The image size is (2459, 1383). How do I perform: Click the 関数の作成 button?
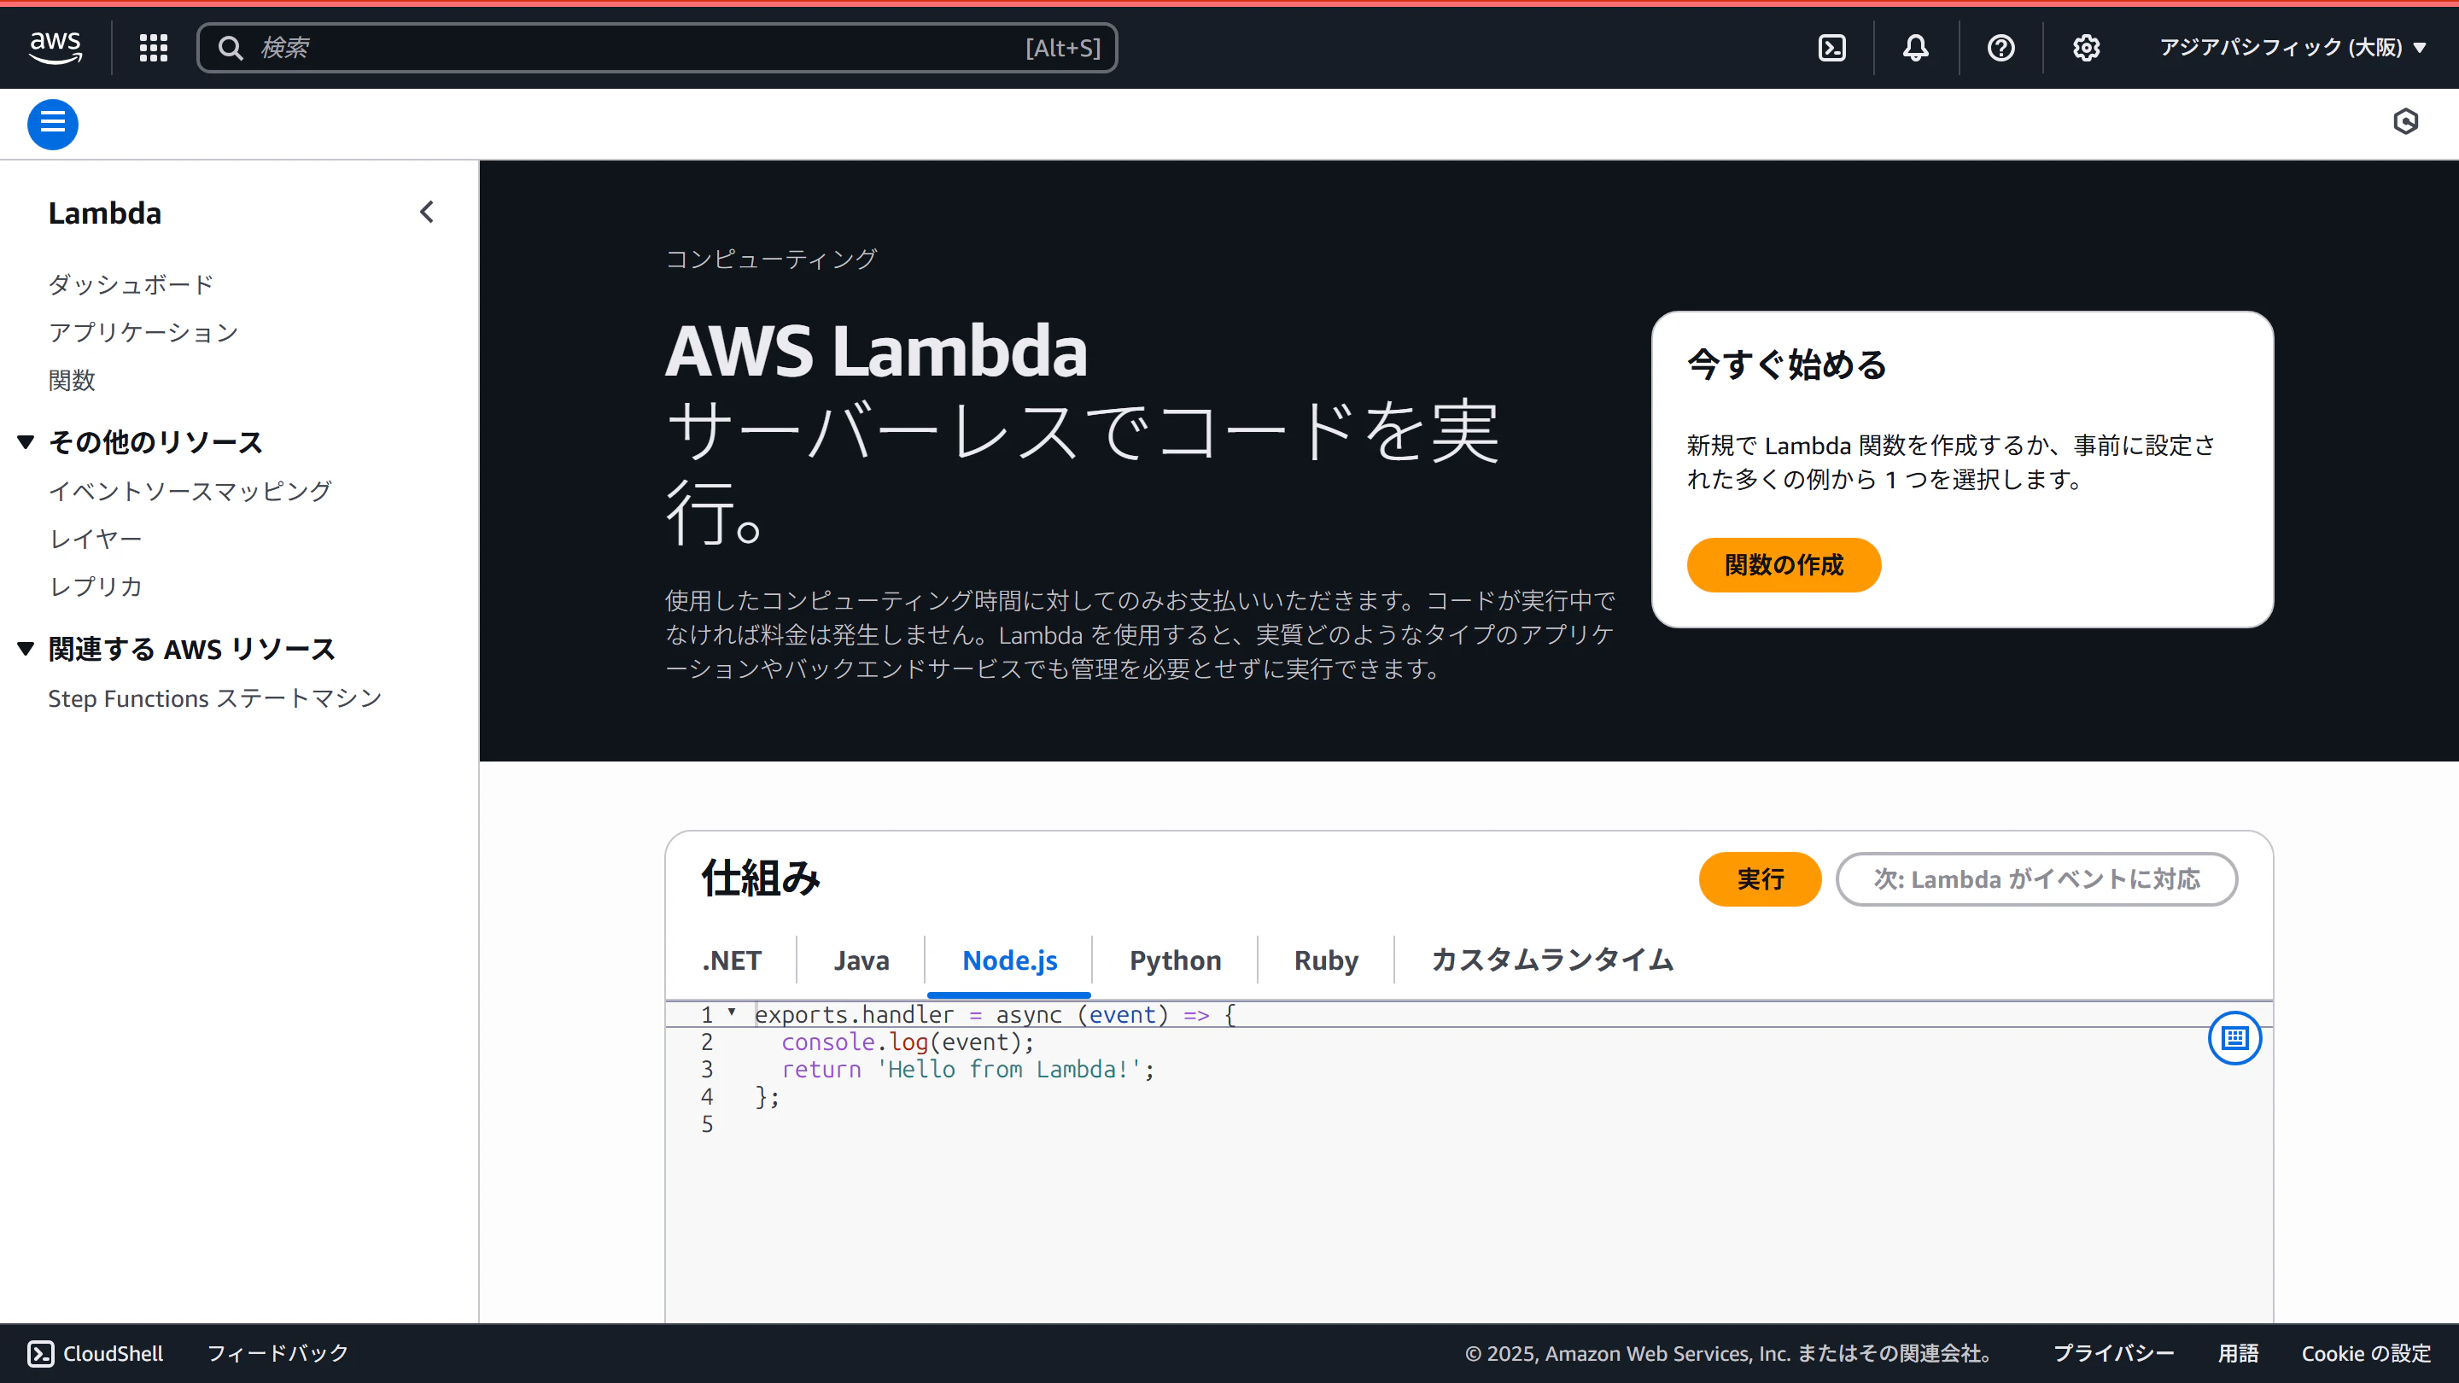[x=1783, y=565]
